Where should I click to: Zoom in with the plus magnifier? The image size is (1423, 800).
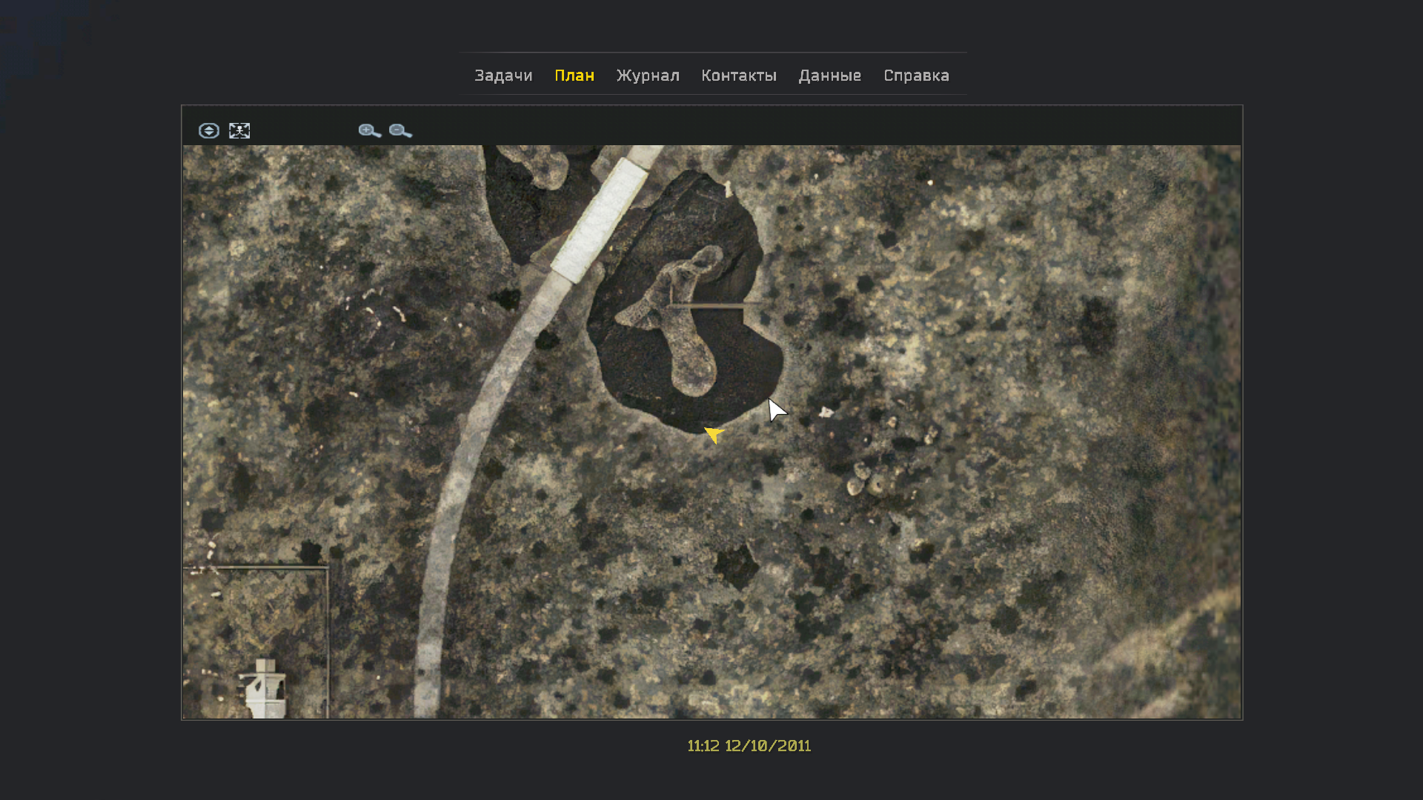pyautogui.click(x=369, y=131)
